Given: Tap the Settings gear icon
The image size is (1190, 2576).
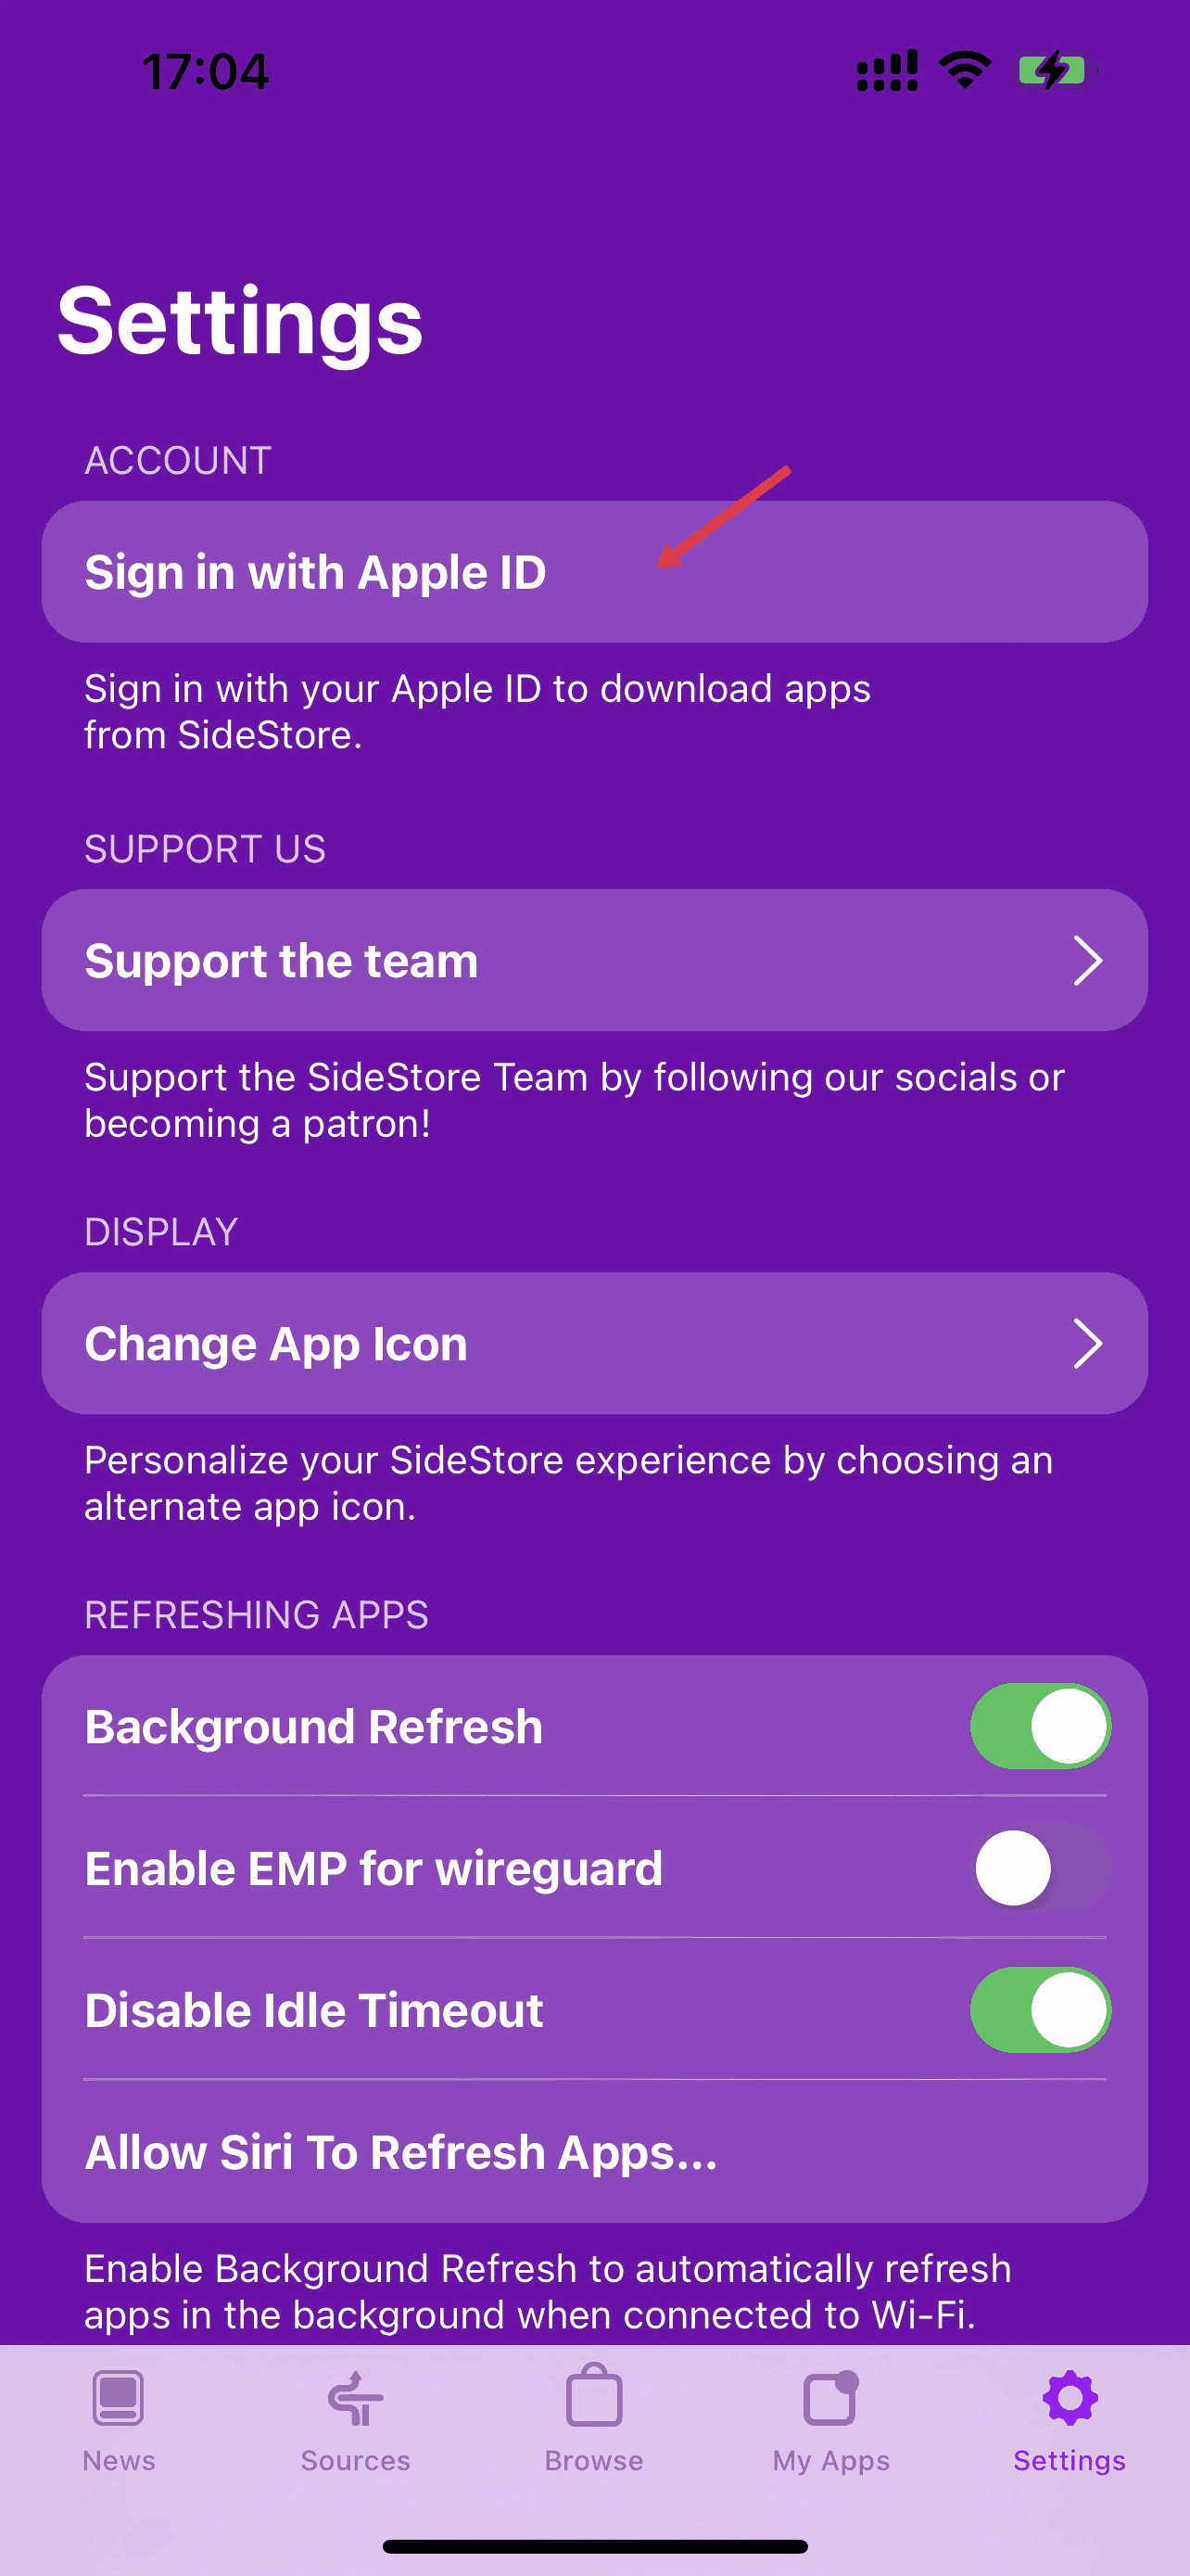Looking at the screenshot, I should [1070, 2397].
